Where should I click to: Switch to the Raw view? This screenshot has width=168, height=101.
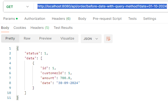point(27,38)
